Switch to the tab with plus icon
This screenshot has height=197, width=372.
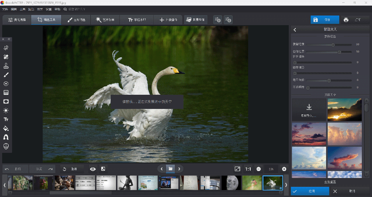168,20
